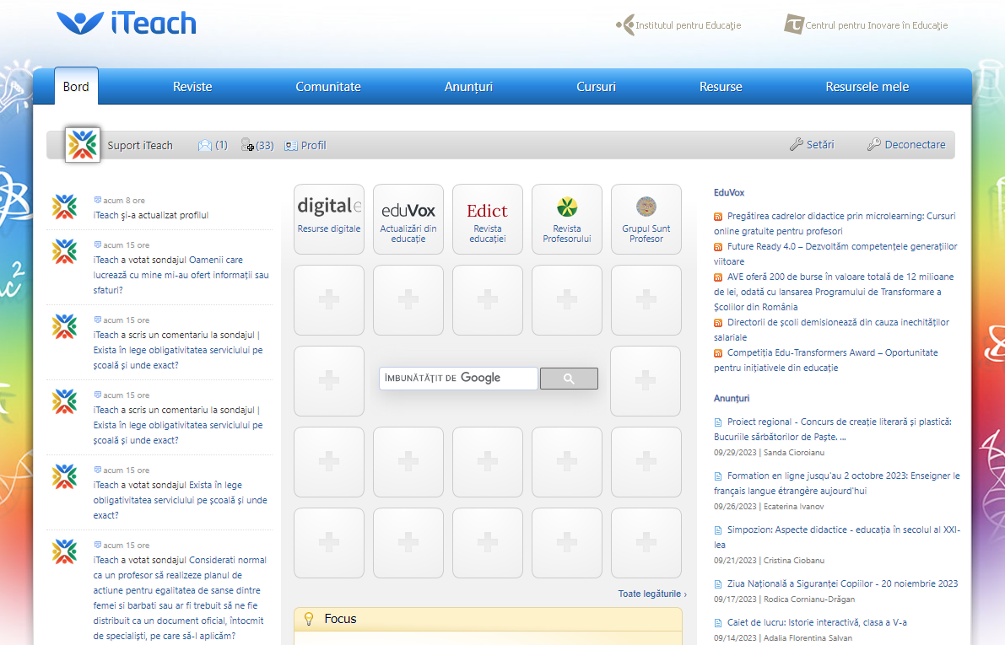Go to the Comunitate tab

[x=328, y=87]
